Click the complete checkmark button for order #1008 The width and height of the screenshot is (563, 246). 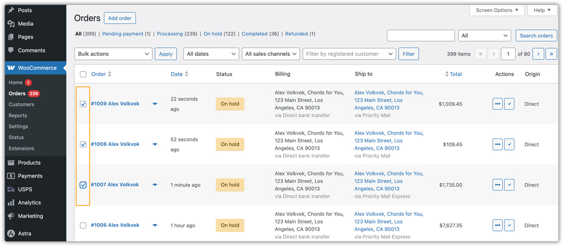point(509,145)
